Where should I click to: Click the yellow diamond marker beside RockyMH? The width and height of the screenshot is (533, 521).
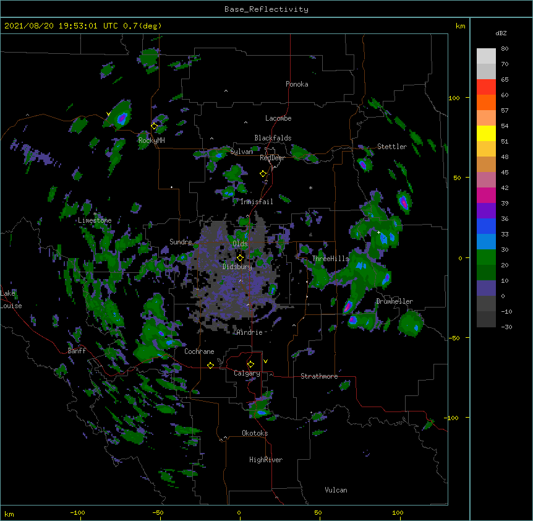tap(155, 126)
